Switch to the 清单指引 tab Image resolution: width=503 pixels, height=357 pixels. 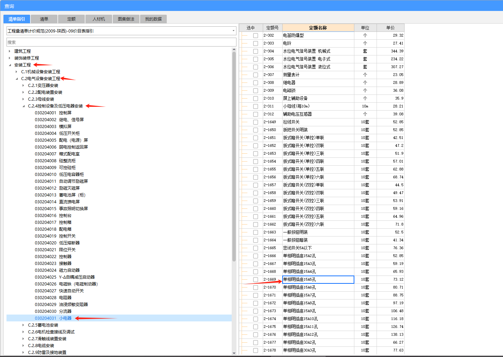click(17, 19)
